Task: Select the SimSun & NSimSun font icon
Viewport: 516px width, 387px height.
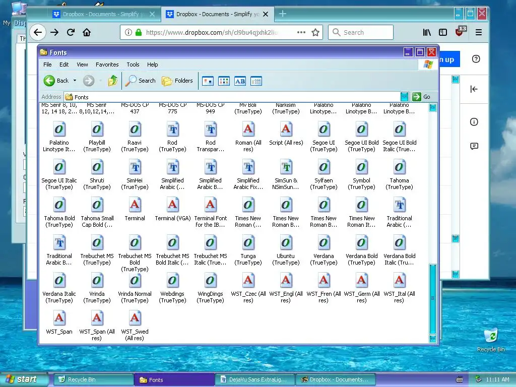Action: 286,167
